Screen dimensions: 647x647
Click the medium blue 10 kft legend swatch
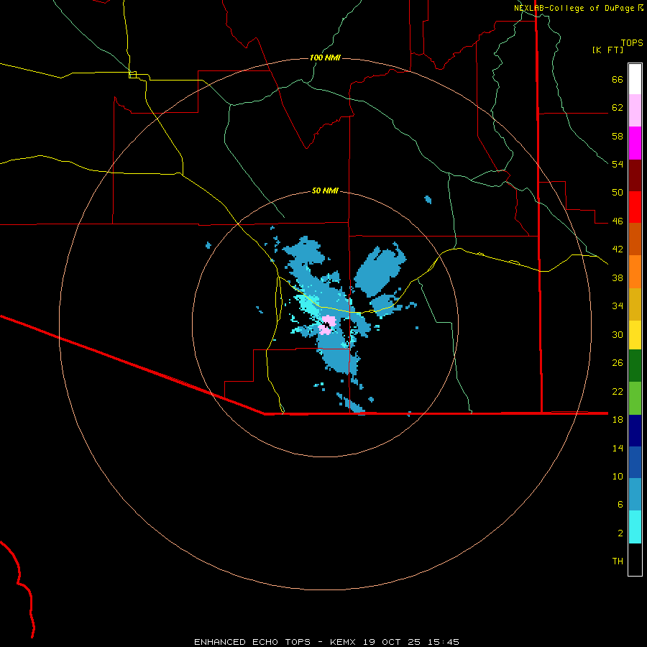[635, 462]
